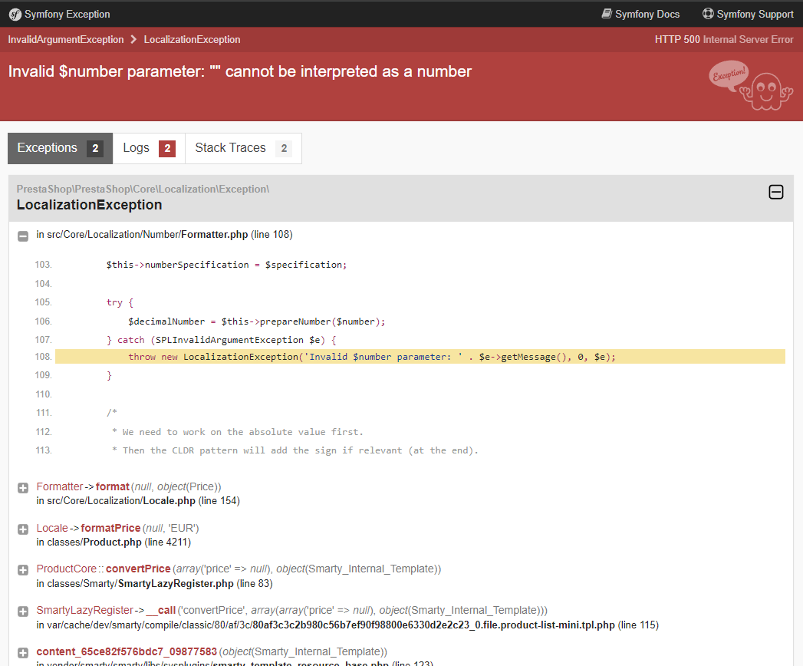Open Symfony Docs book icon
This screenshot has width=803, height=666.
coord(607,14)
